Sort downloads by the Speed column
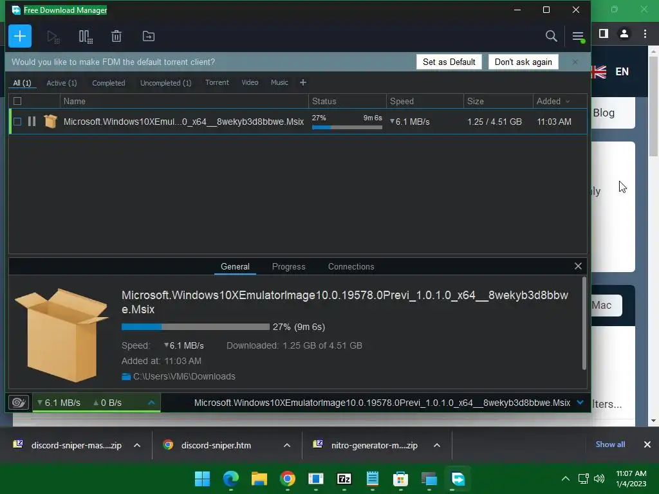659x494 pixels. pos(425,101)
